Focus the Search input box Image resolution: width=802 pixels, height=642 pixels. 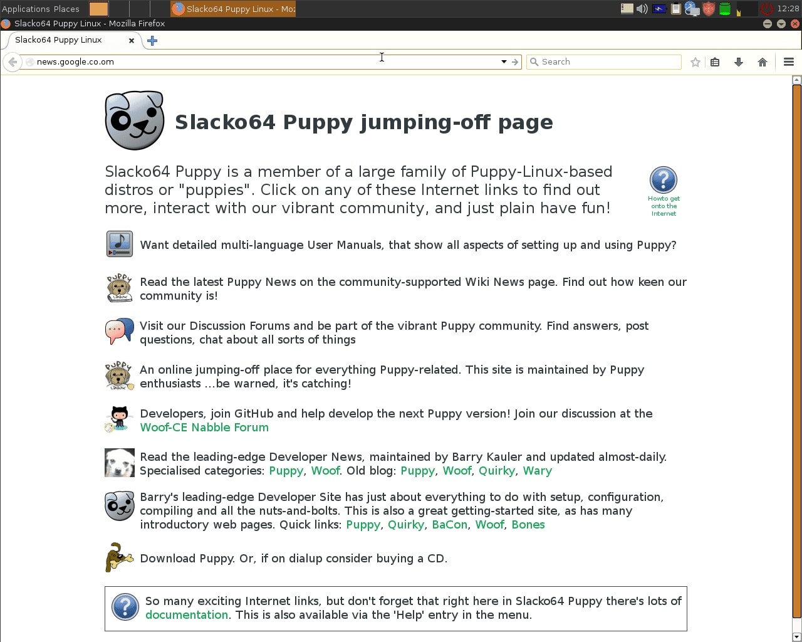click(x=603, y=61)
